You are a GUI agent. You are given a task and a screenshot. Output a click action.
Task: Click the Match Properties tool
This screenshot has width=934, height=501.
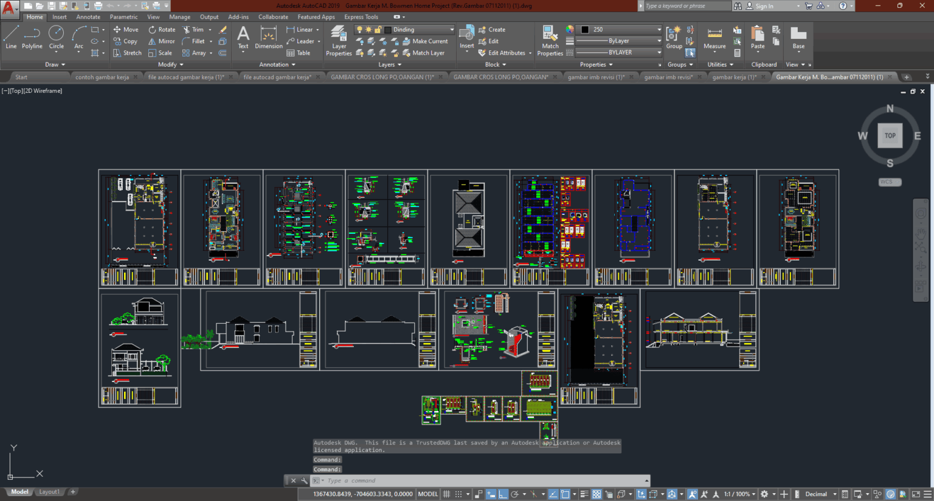[x=549, y=37]
